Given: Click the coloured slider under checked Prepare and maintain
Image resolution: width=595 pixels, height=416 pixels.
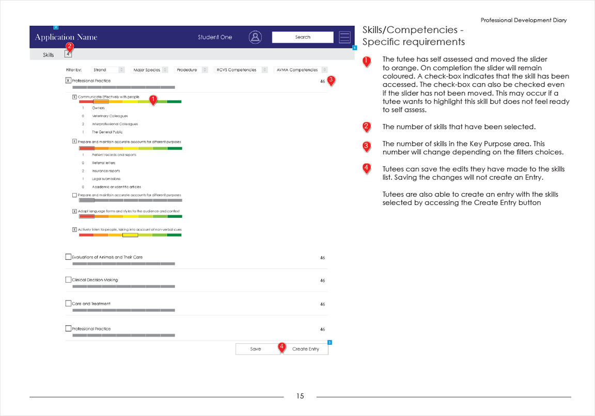Looking at the screenshot, I should (x=131, y=148).
